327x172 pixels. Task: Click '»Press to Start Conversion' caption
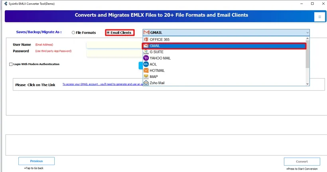pyautogui.click(x=302, y=169)
